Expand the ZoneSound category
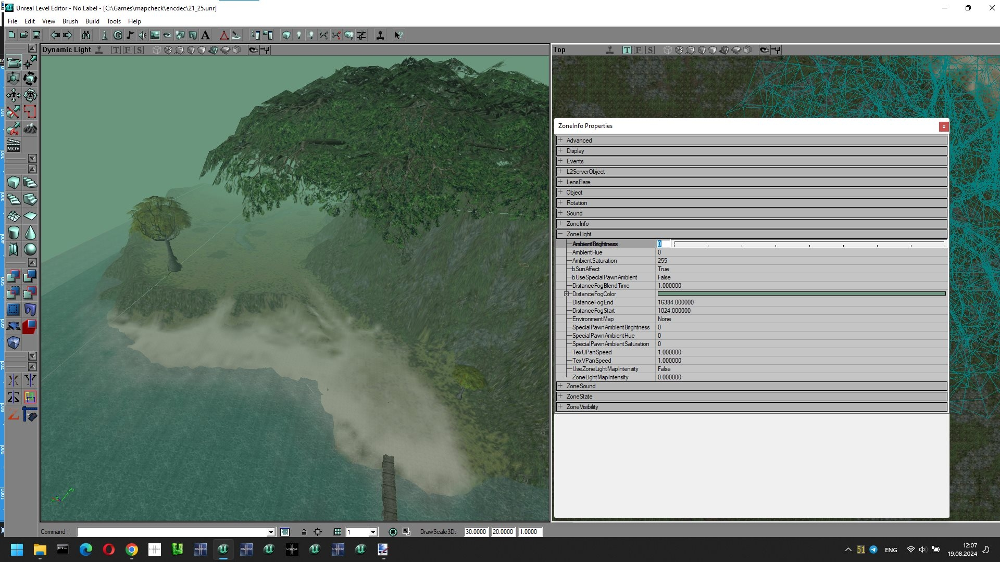Screen dimensions: 1000x562 coord(560,386)
